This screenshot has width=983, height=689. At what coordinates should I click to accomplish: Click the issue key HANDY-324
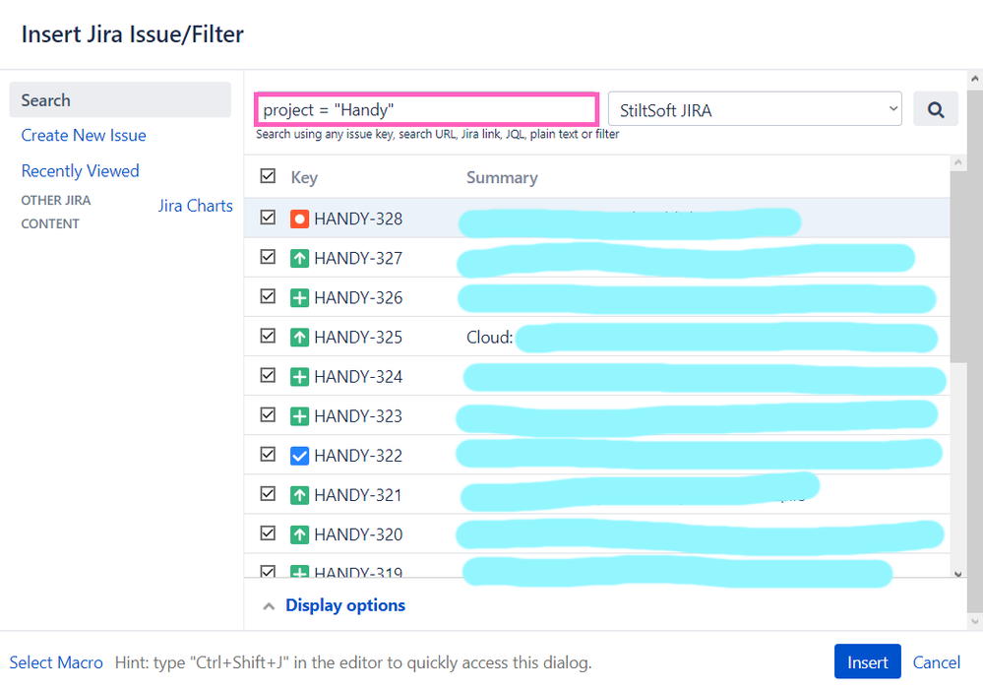pyautogui.click(x=358, y=377)
